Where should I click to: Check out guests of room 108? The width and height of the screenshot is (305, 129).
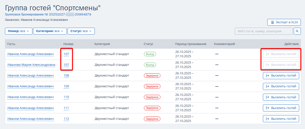[281, 76]
